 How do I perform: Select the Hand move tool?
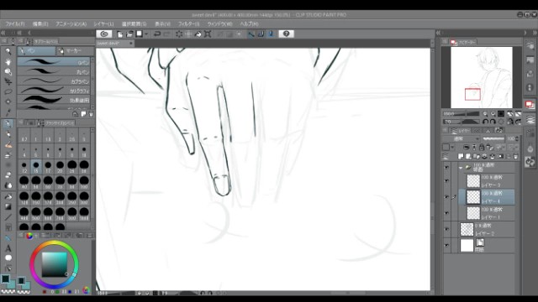click(x=8, y=61)
